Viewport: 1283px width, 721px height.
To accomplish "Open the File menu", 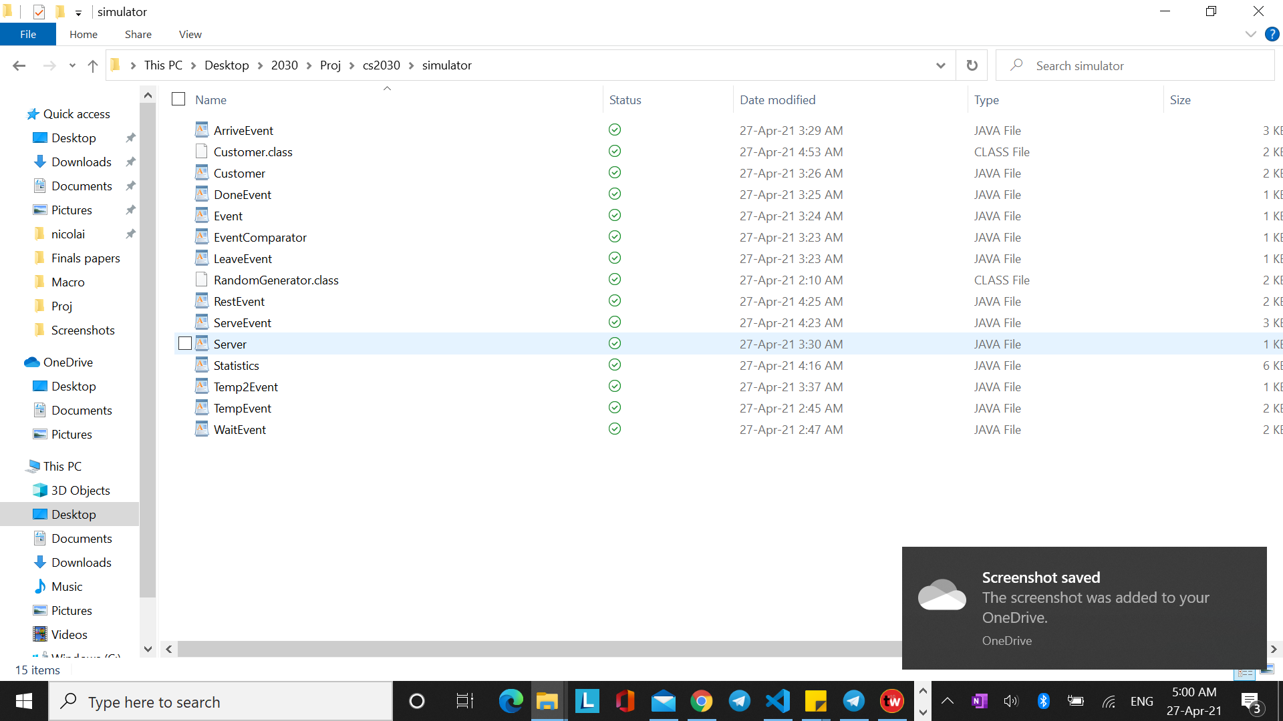I will pos(28,34).
